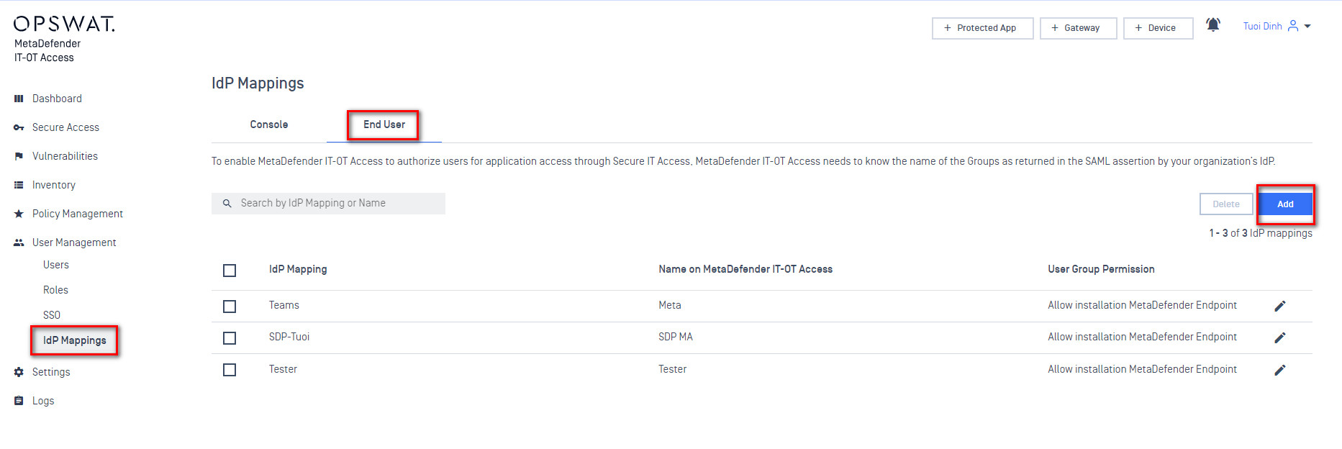Check the Teams row checkbox

[x=230, y=307]
